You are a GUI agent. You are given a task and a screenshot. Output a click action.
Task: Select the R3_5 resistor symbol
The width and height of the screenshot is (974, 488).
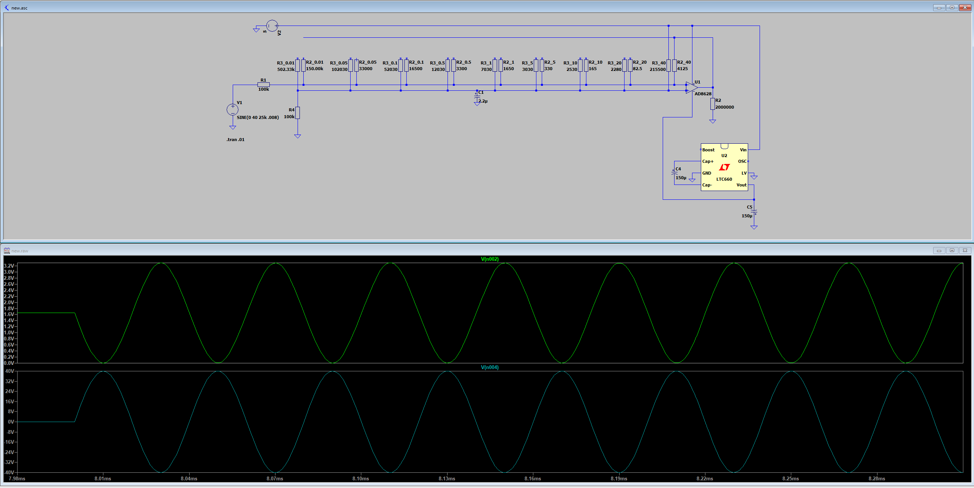tap(536, 65)
